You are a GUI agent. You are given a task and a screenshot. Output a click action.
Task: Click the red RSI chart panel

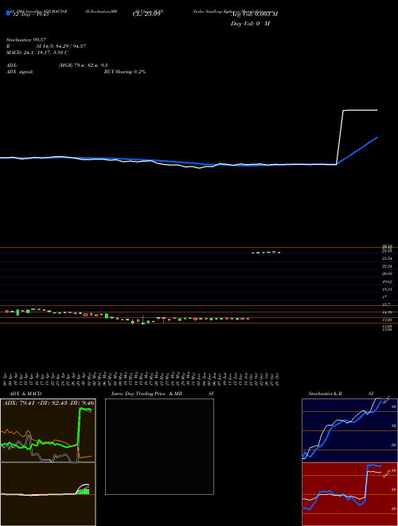click(x=349, y=494)
